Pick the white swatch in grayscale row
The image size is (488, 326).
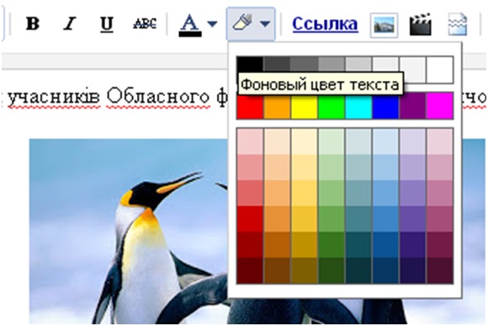click(440, 70)
